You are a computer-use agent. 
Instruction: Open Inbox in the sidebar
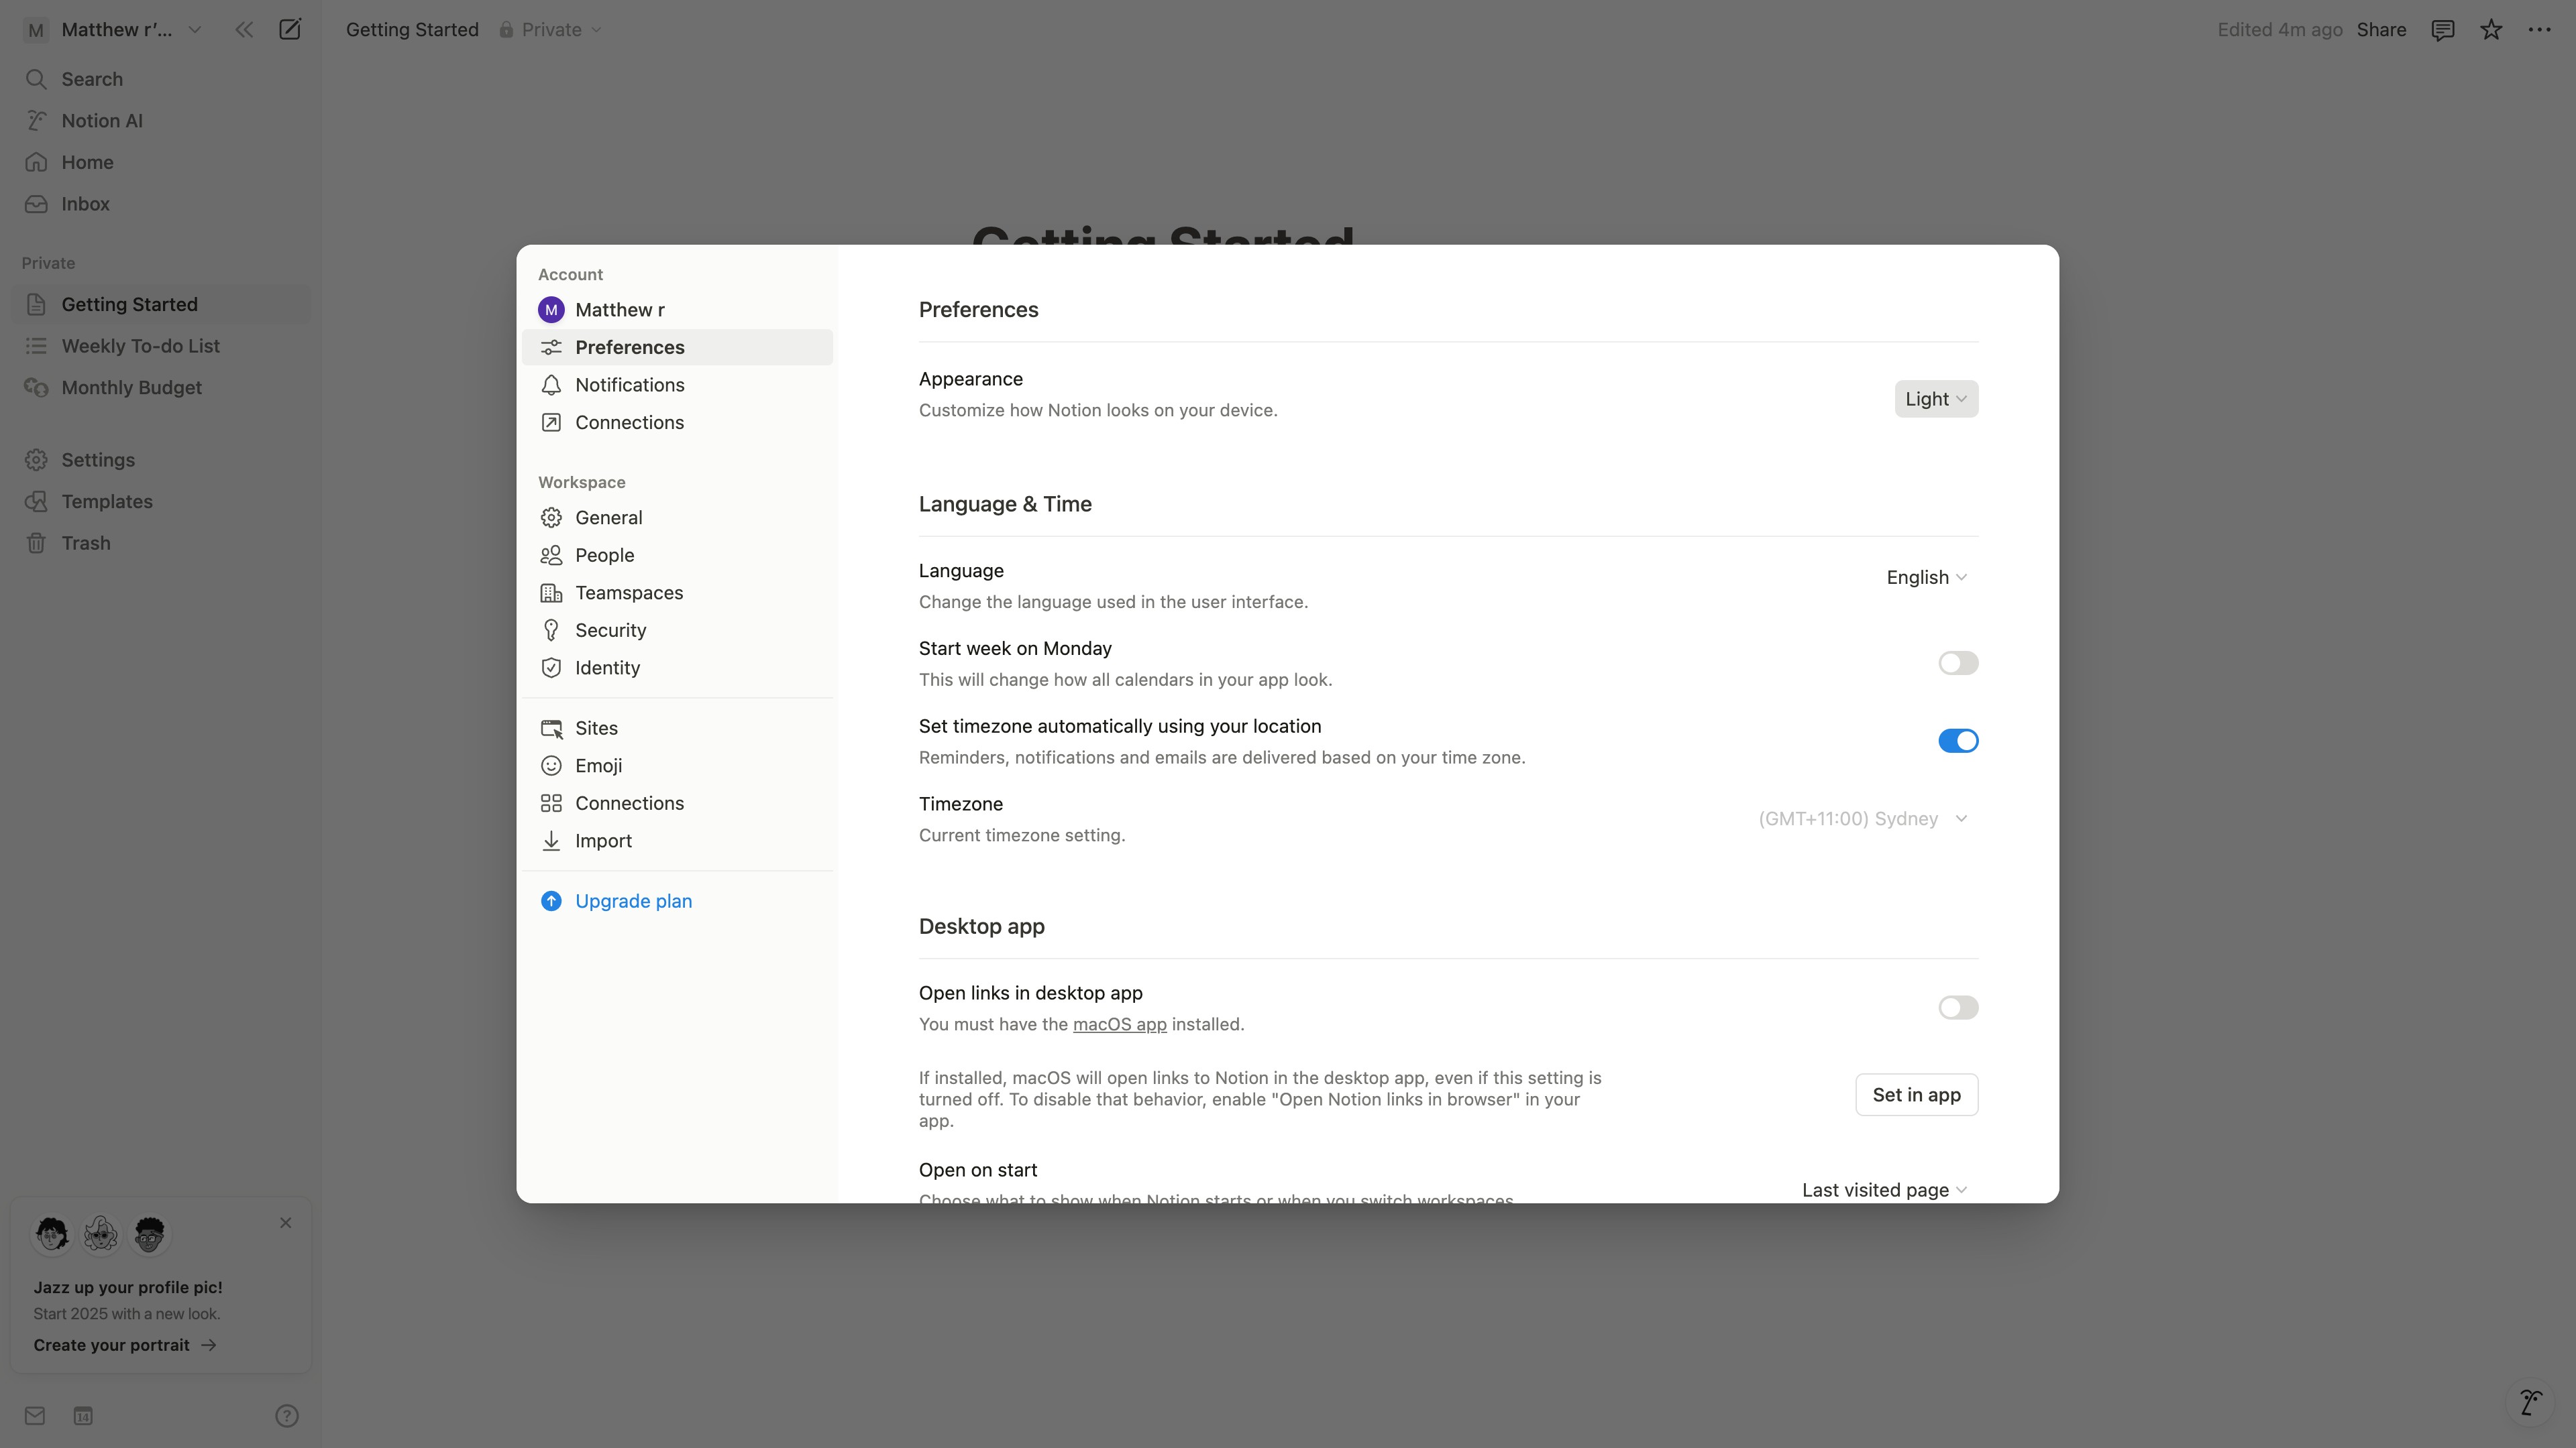coord(161,204)
